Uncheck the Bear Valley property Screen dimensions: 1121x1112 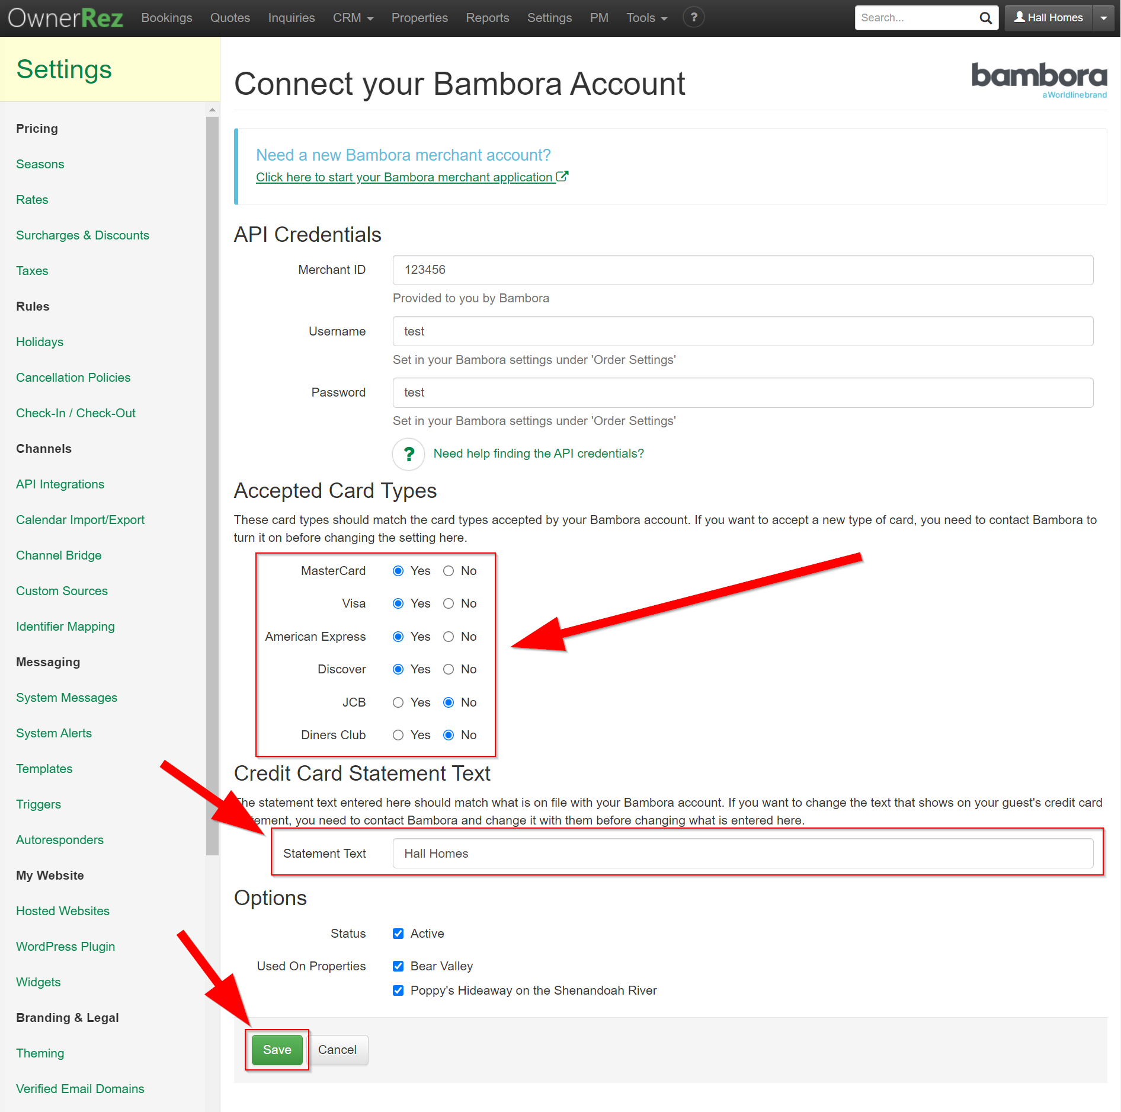(x=398, y=966)
